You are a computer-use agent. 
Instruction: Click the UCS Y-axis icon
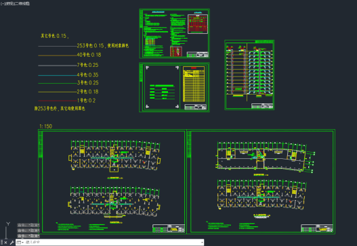7,224
